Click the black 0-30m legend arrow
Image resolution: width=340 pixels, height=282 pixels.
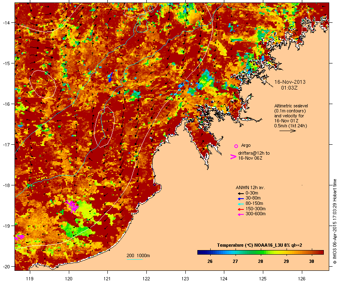(240, 193)
